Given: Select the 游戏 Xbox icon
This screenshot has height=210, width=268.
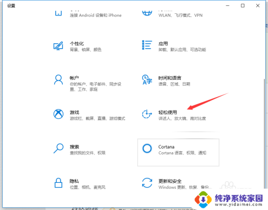Looking at the screenshot, I should 58,114.
